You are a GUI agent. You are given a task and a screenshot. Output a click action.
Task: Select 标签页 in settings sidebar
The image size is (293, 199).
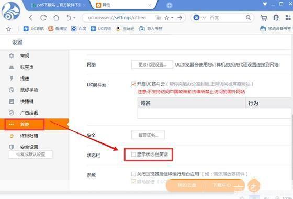coord(35,67)
